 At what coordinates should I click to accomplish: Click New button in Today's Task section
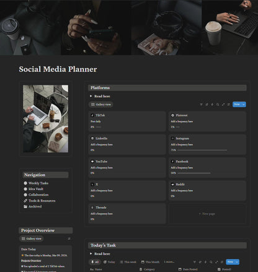point(230,262)
